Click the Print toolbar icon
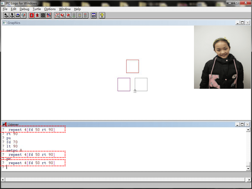This screenshot has width=252, height=189. click(x=18, y=16)
